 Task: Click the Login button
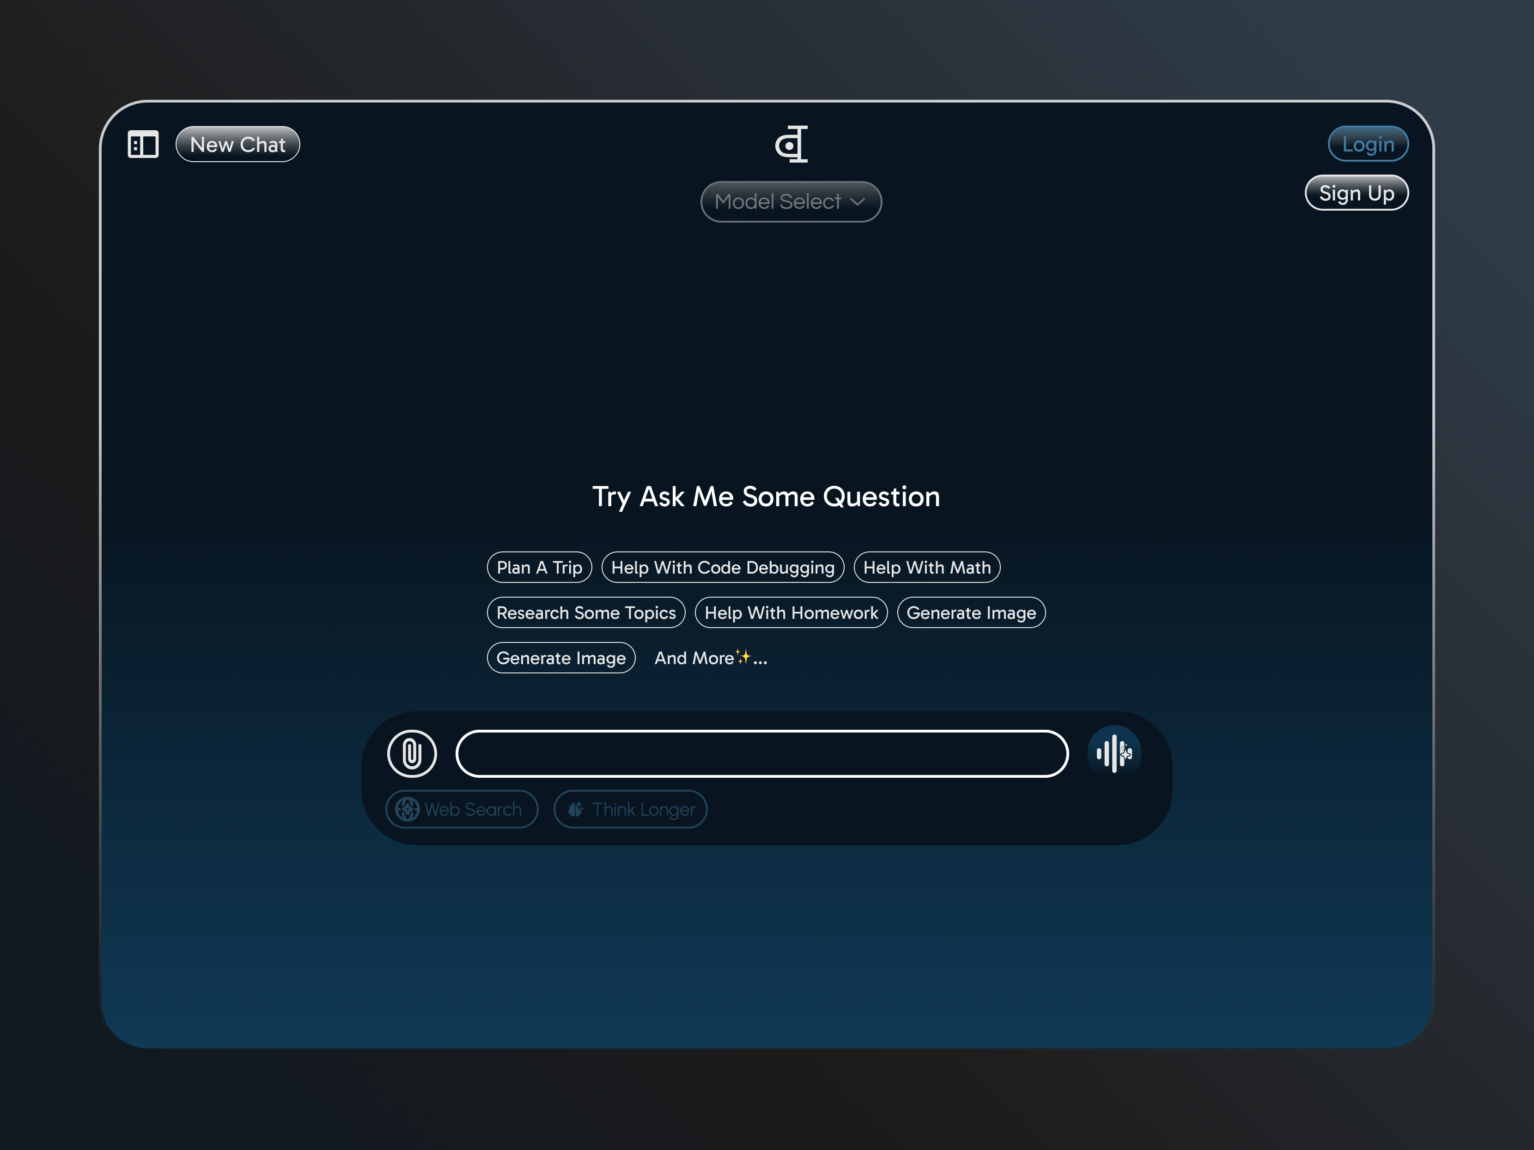point(1368,144)
